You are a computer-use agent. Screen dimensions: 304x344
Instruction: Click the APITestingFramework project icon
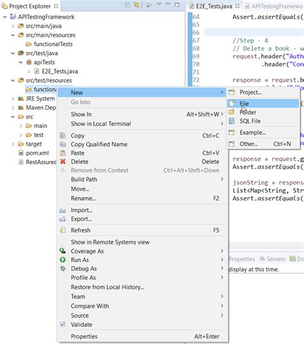pos(13,17)
